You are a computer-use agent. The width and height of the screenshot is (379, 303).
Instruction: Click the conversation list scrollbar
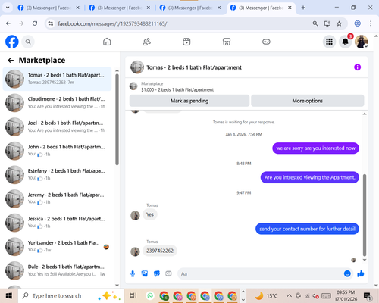[x=117, y=120]
